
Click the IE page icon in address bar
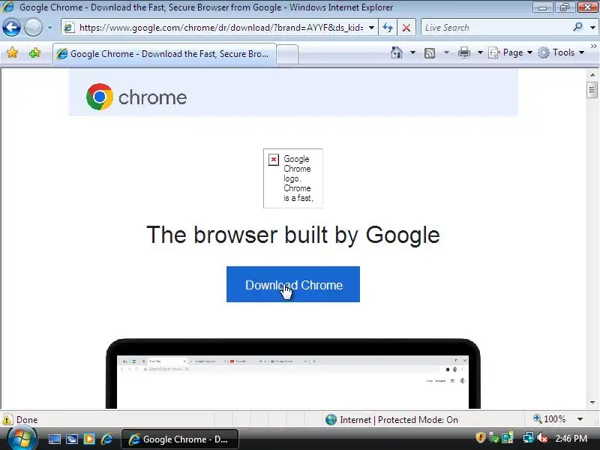69,28
